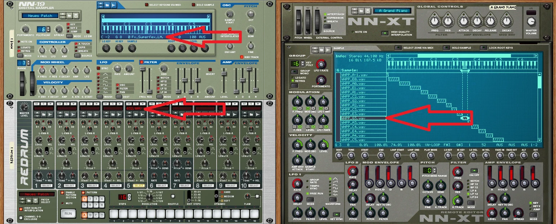The height and width of the screenshot is (224, 556).
Task: Step Redrum steps count arrows
Action: [x=129, y=197]
